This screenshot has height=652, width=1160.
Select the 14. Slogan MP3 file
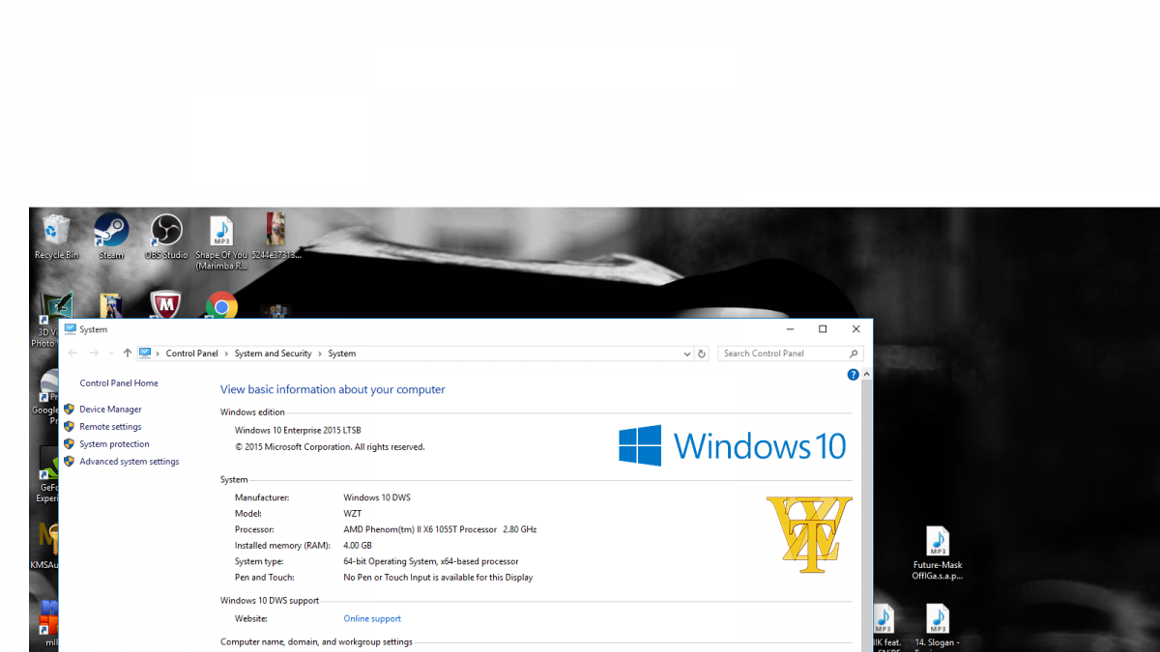point(936,627)
